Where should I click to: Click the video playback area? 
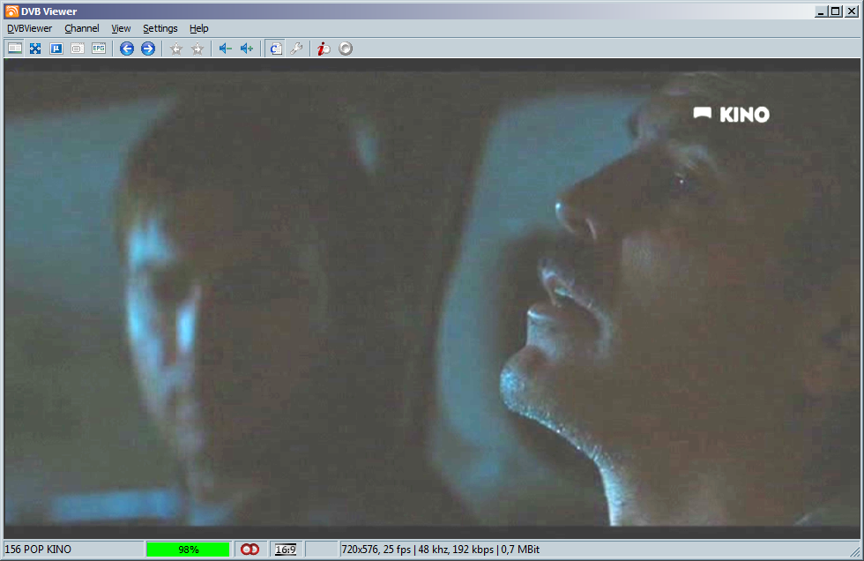[432, 298]
